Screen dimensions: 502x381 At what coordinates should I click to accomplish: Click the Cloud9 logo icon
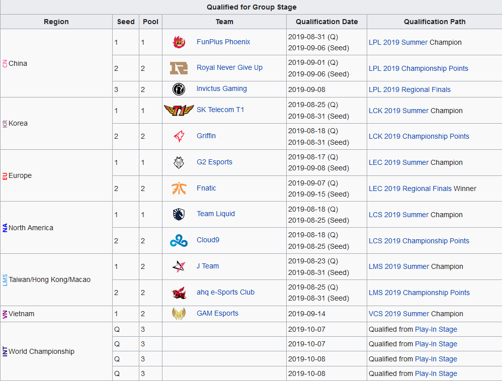tap(179, 241)
